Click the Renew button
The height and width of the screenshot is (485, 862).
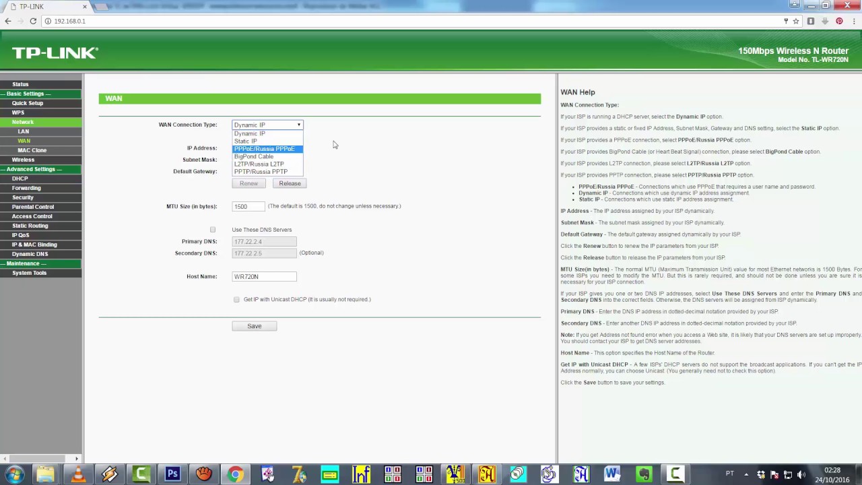pyautogui.click(x=248, y=183)
